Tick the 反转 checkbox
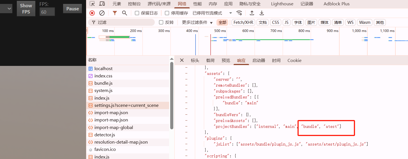This screenshot has width=408, height=159. (161, 22)
